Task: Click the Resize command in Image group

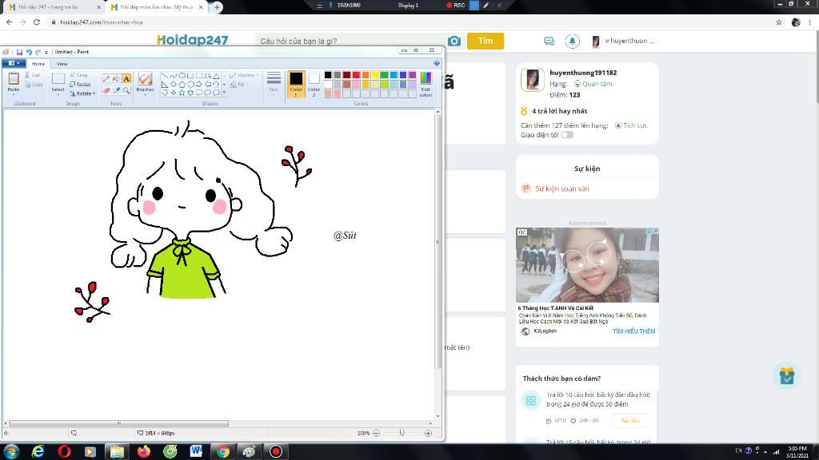Action: pos(81,85)
